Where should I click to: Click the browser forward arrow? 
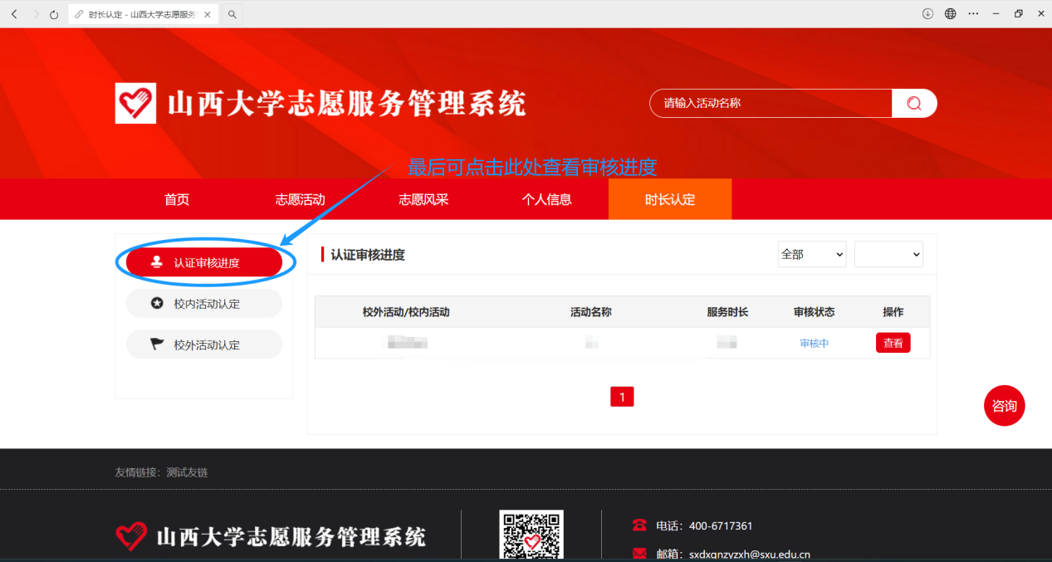[x=35, y=14]
